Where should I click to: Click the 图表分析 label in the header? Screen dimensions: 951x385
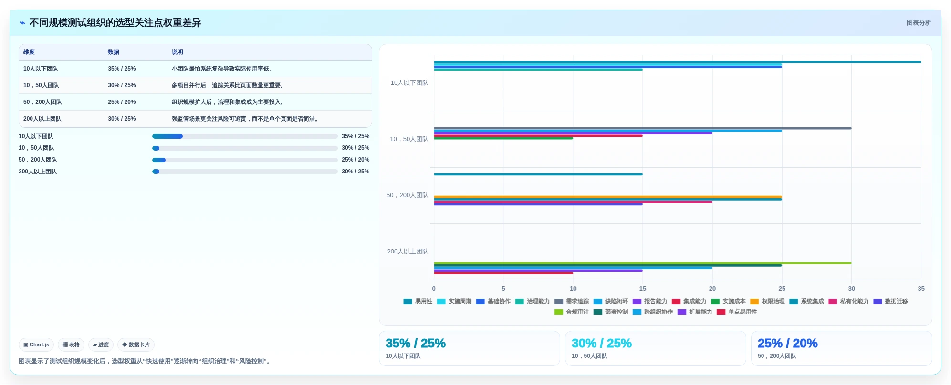919,23
